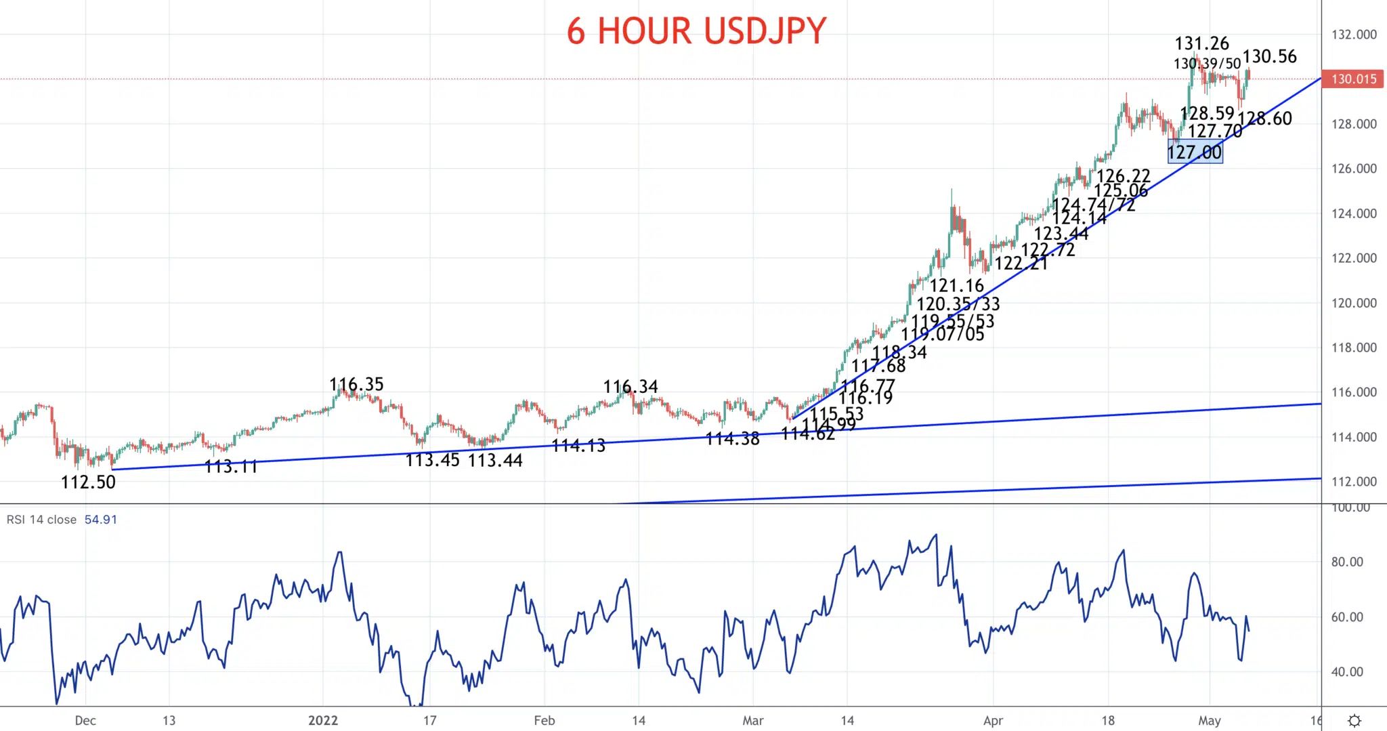Click the 2022 date axis label
Viewport: 1387px width, 731px height.
click(323, 720)
